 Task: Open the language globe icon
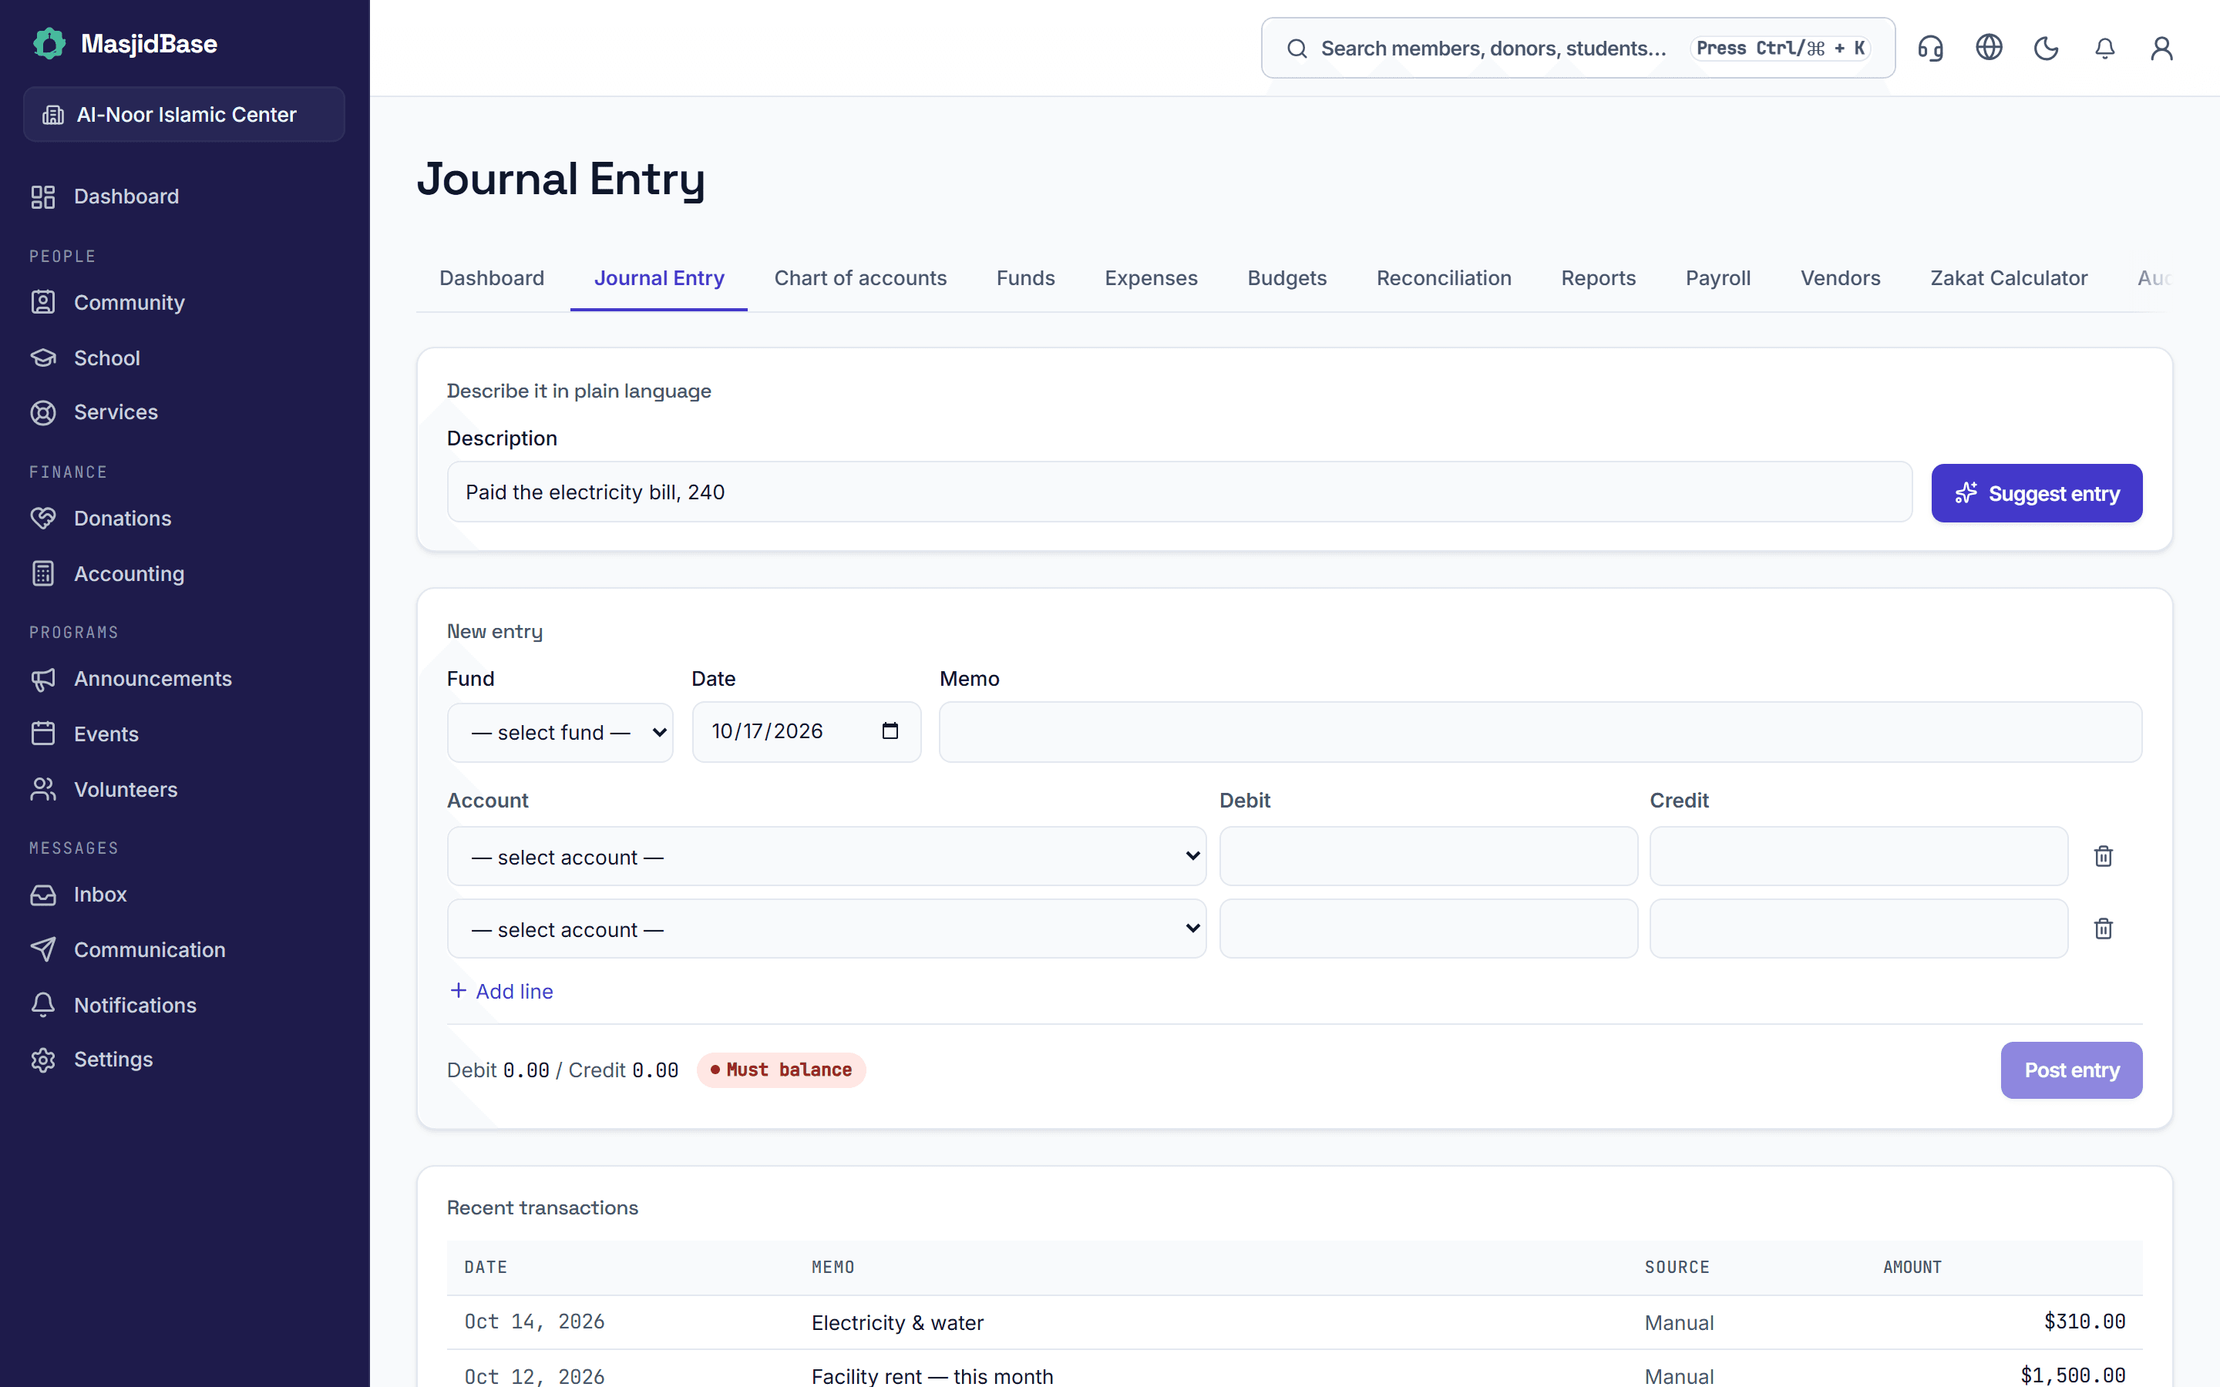(x=1988, y=48)
